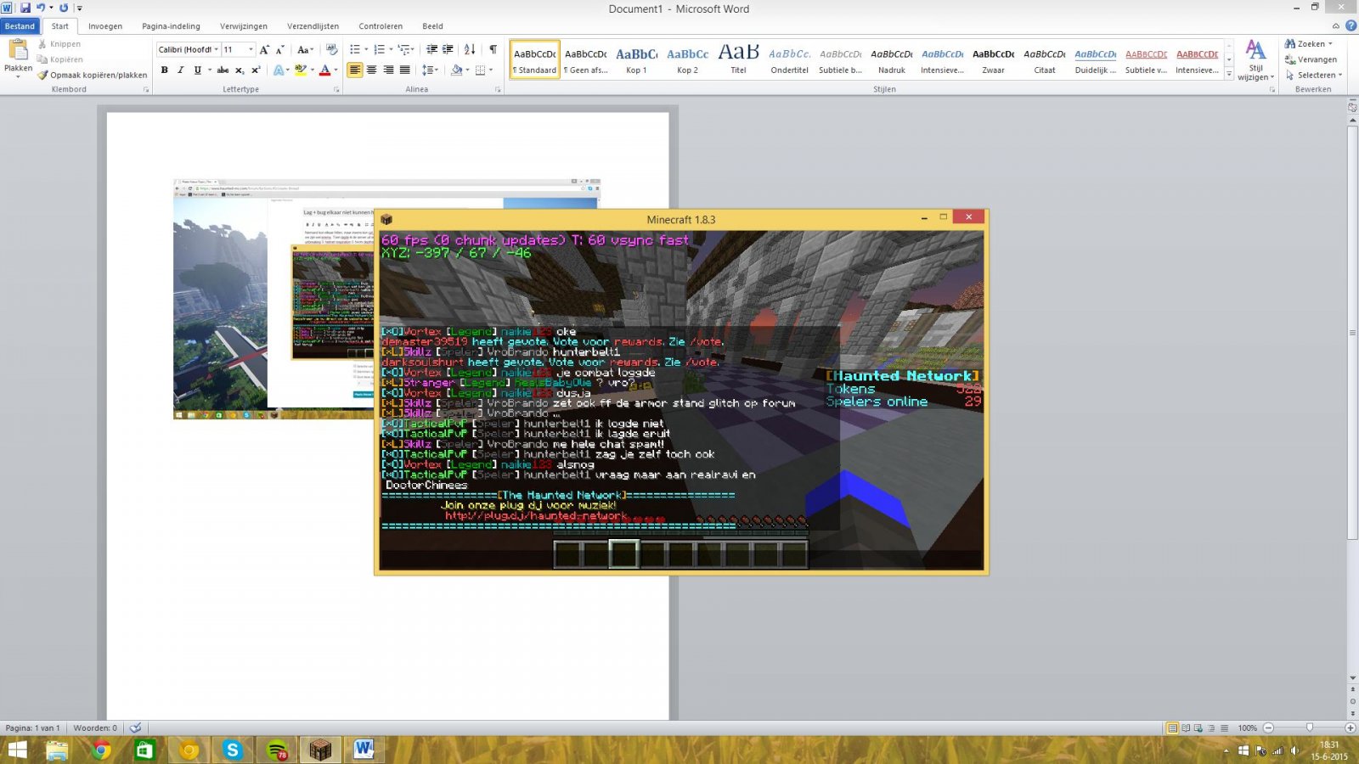The height and width of the screenshot is (764, 1359).
Task: Switch to the Invoegen tab
Action: pos(105,26)
